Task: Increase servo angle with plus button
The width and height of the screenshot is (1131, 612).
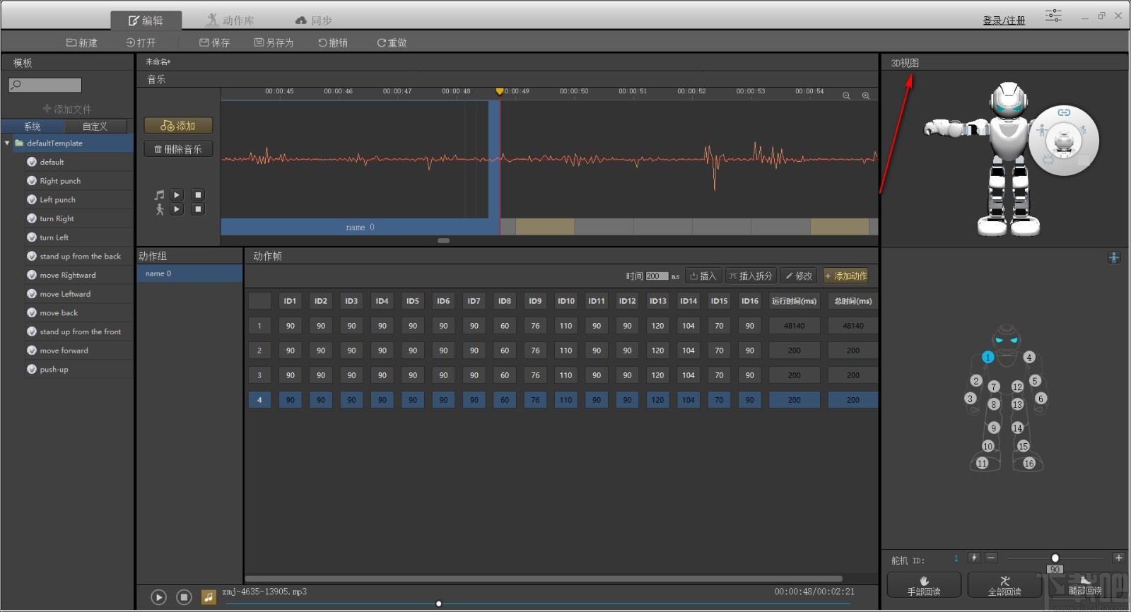Action: point(1118,558)
